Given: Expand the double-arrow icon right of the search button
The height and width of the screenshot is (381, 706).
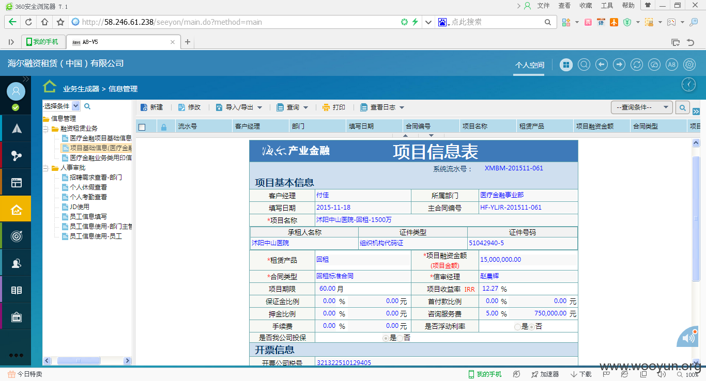Looking at the screenshot, I should [x=696, y=112].
